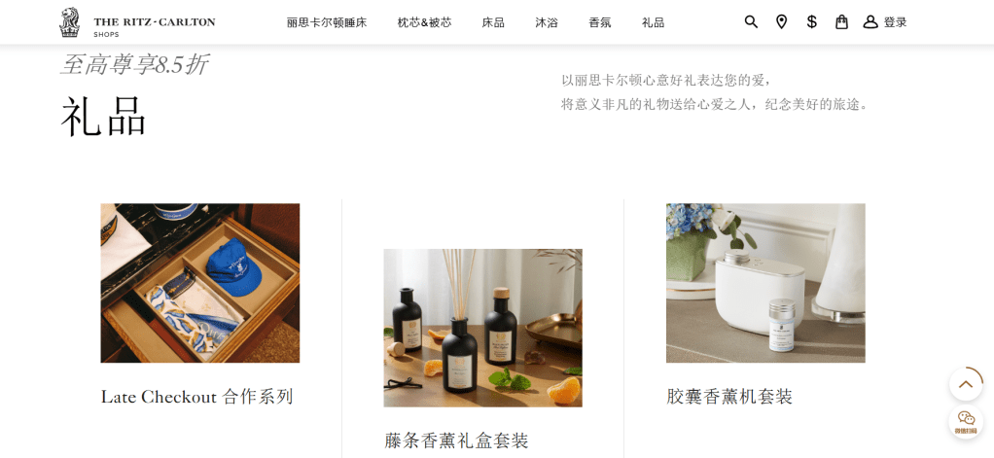Open the currency dollar sign icon
The width and height of the screenshot is (994, 458).
tap(811, 22)
